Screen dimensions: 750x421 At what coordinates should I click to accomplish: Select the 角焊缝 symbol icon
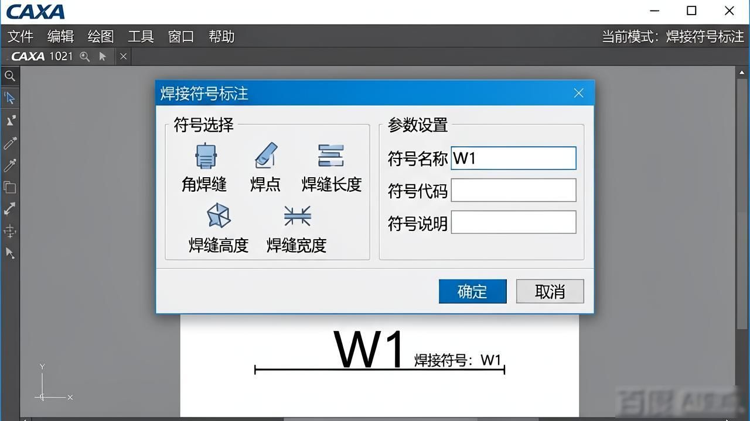(x=205, y=157)
